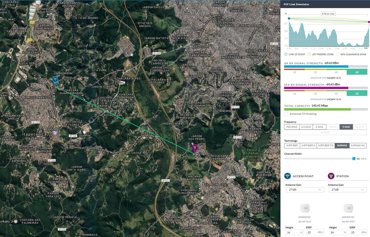Click the 60% Clearance Zone legend circle
370x237 pixels.
[x=338, y=54]
